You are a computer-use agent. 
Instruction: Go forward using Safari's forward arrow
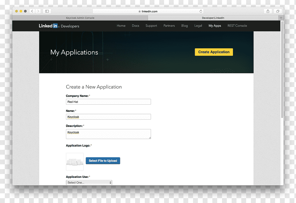pos(38,11)
